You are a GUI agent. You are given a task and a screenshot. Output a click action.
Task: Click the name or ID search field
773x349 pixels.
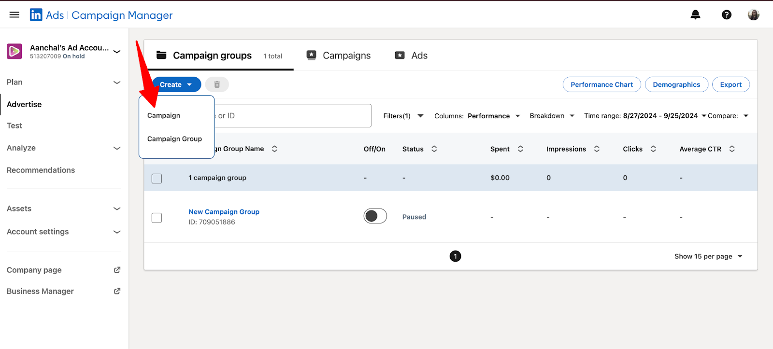292,116
